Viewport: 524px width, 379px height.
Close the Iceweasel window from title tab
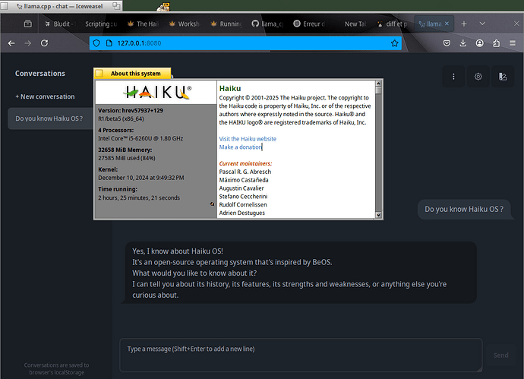pyautogui.click(x=4, y=6)
